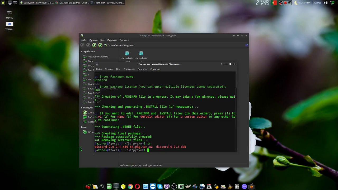Open volume control in top panel
Screen dimensions: 338x190
pos(325,3)
